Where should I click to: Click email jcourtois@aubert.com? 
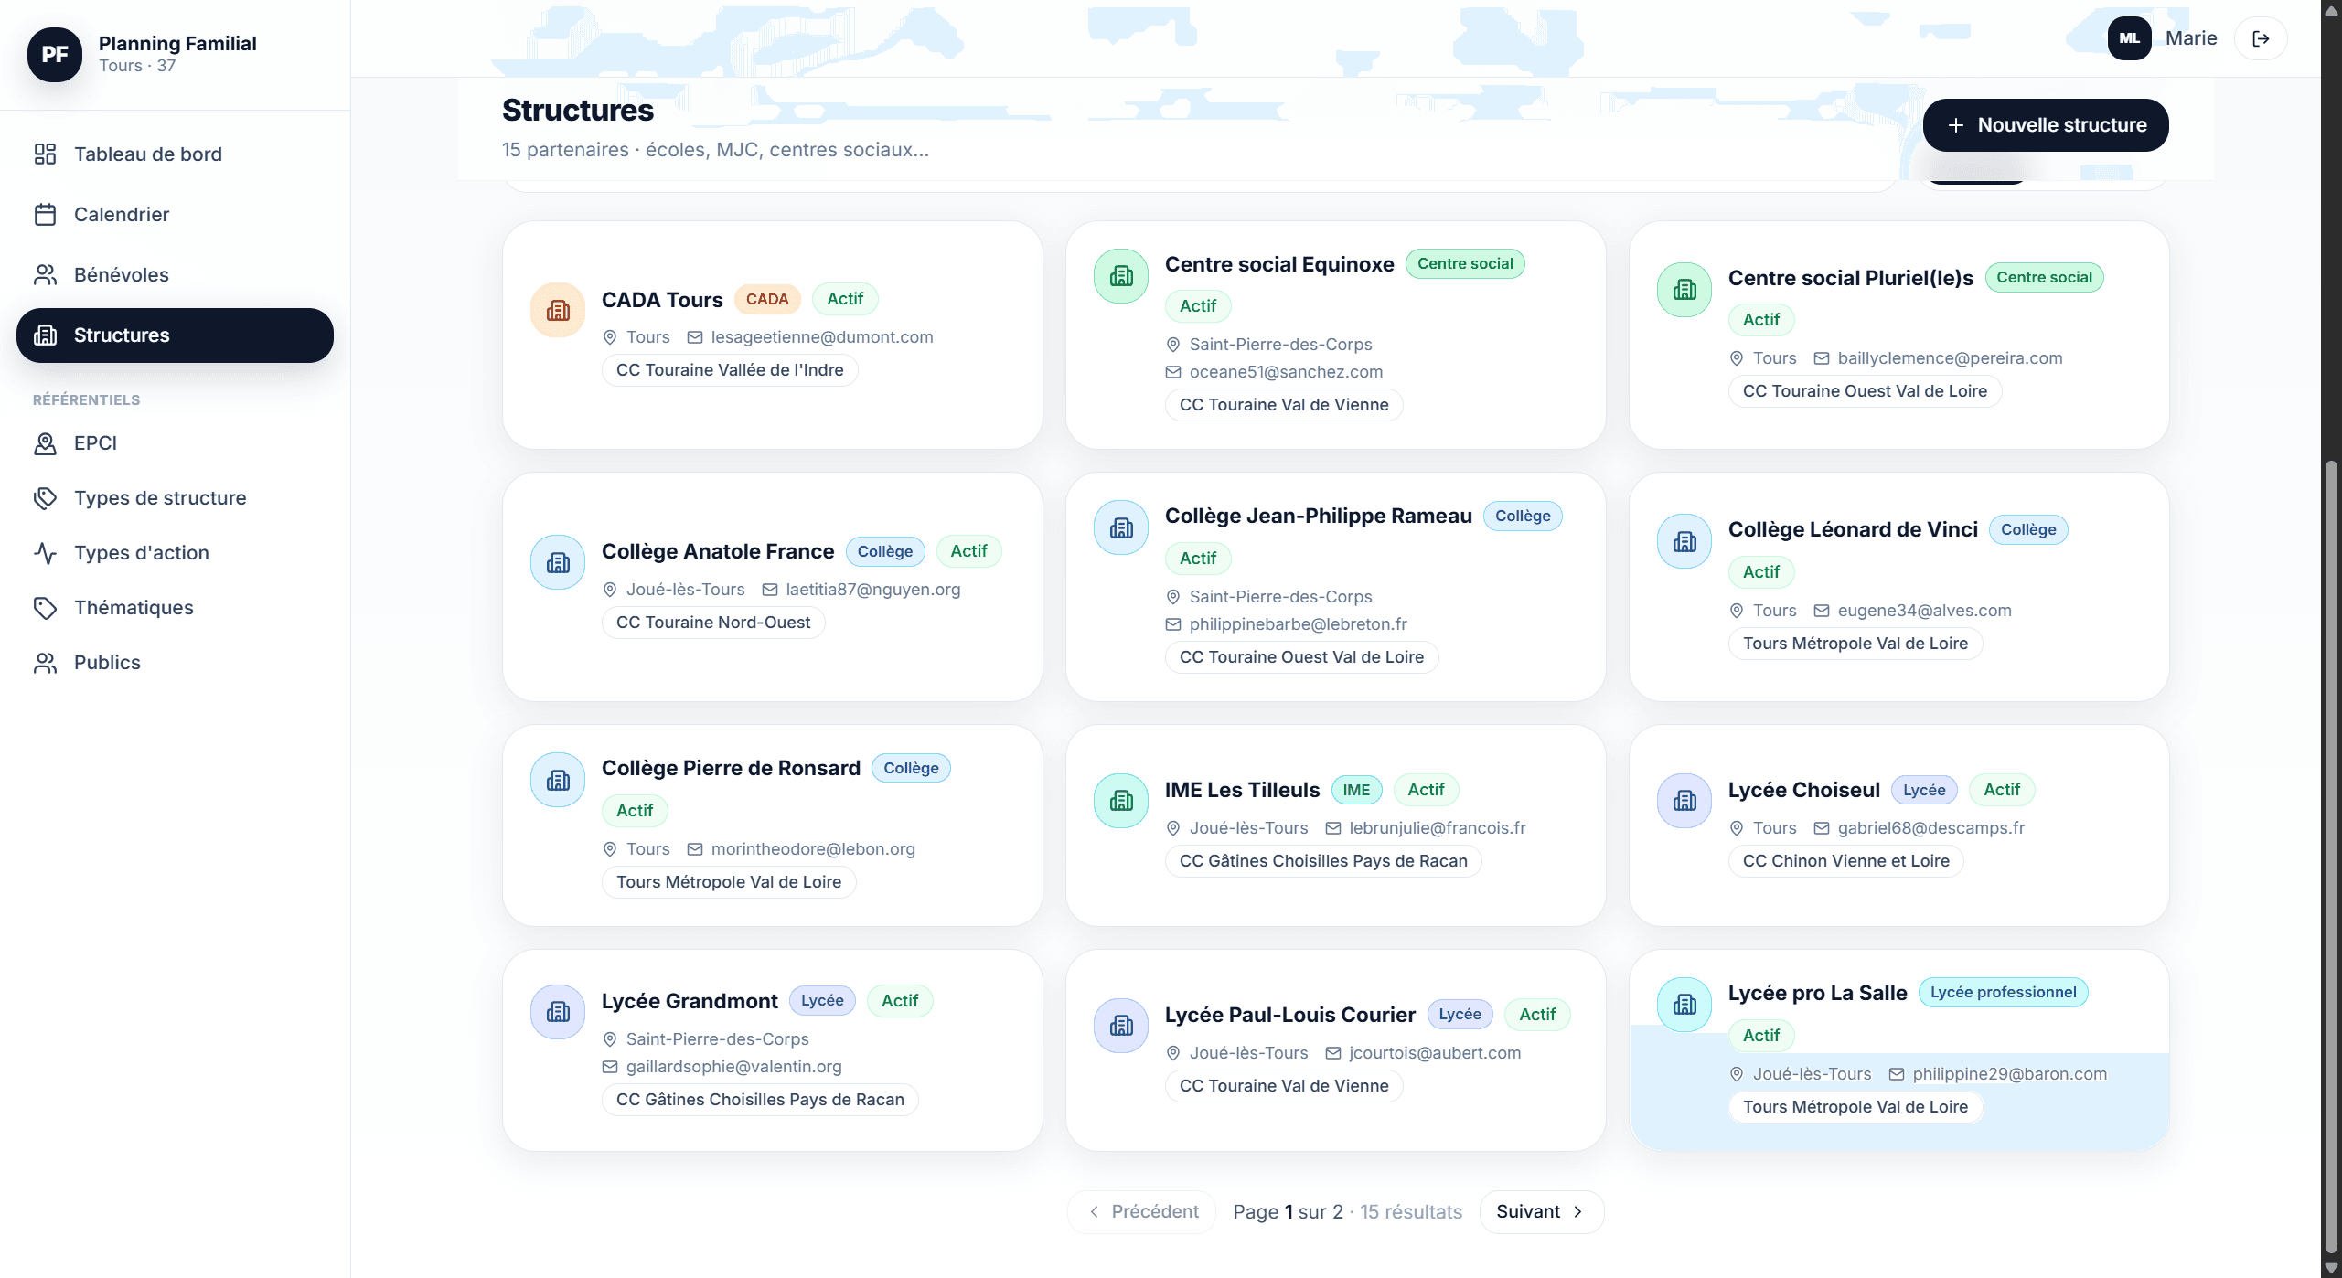[1435, 1053]
